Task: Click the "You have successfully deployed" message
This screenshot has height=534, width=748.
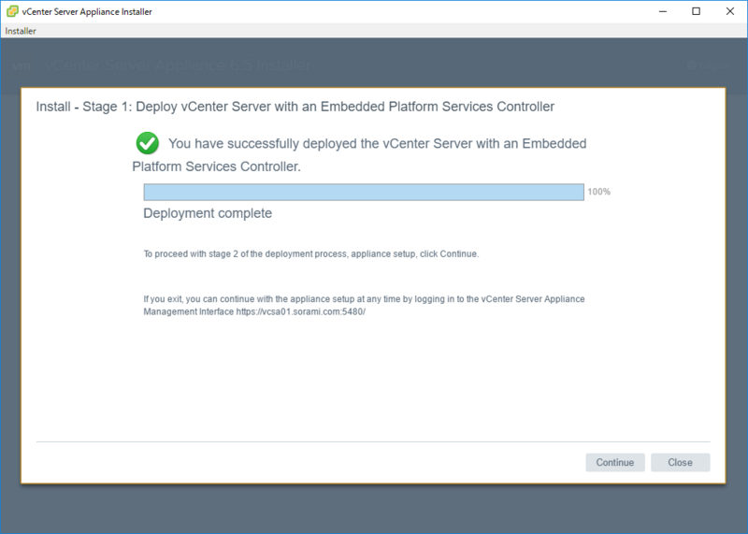Action: 359,155
